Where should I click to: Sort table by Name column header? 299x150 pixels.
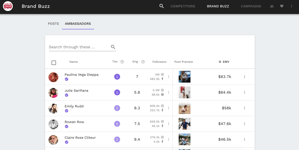[x=74, y=62]
